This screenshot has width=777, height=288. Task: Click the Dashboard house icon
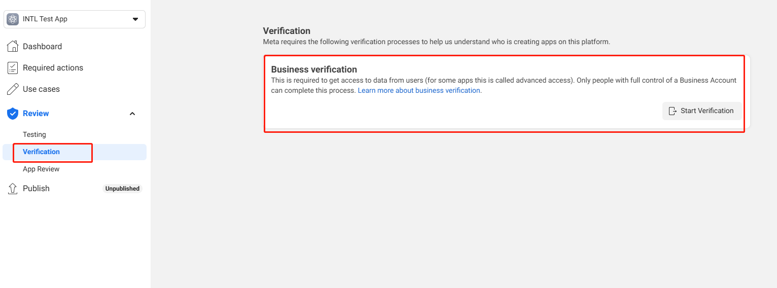point(13,47)
